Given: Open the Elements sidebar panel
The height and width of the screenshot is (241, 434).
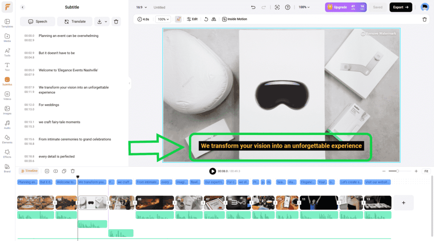Looking at the screenshot, I should point(7,139).
